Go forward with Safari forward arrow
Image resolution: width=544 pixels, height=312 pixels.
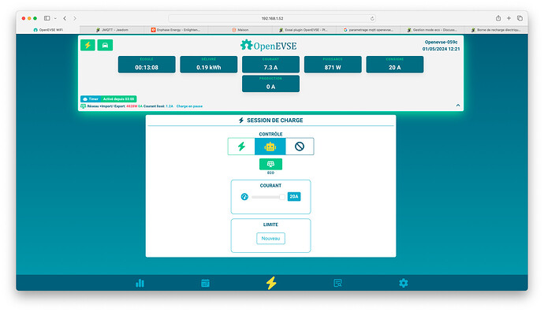[75, 18]
